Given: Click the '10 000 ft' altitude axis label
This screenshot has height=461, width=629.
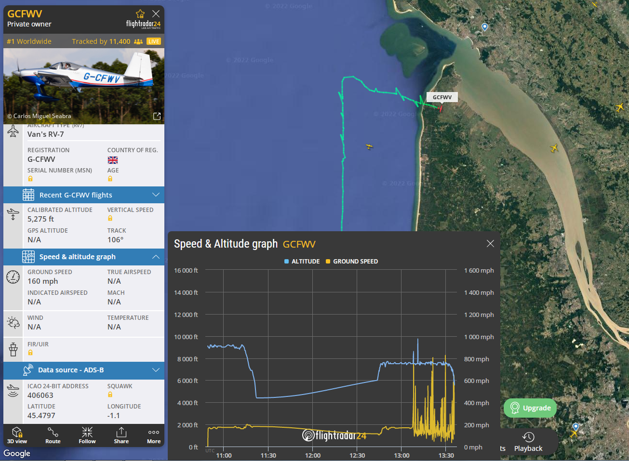Looking at the screenshot, I should tap(186, 337).
